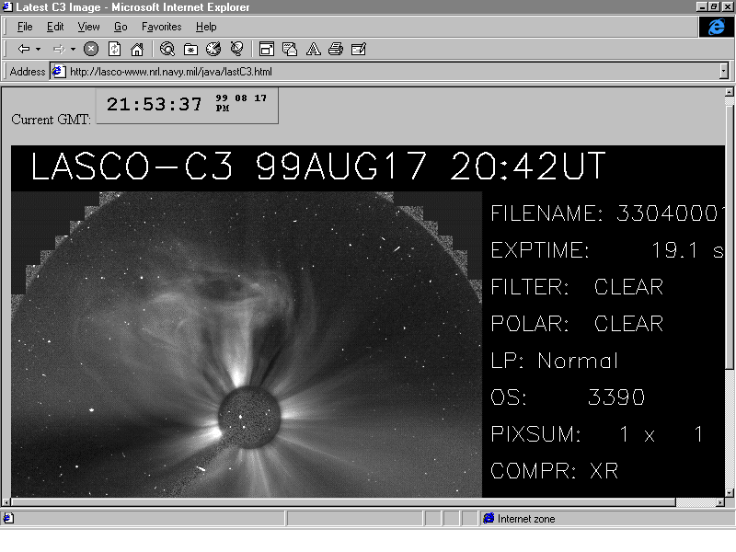
Task: Go to Home page icon
Action: [137, 49]
